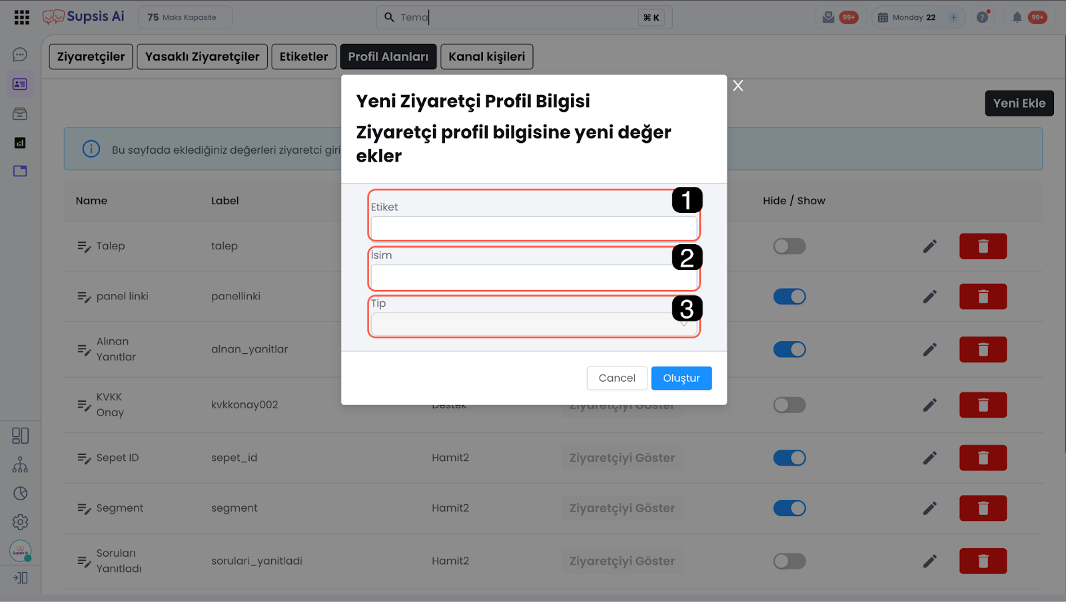Open the help question mark icon
The image size is (1066, 602).
982,17
